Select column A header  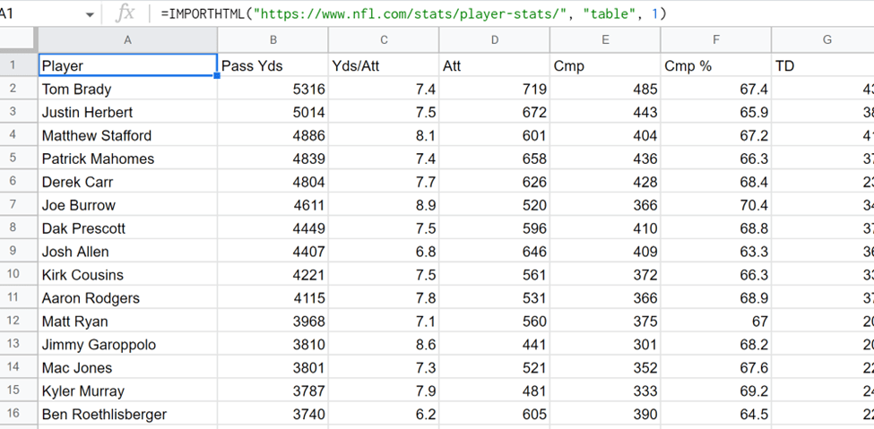pos(127,39)
